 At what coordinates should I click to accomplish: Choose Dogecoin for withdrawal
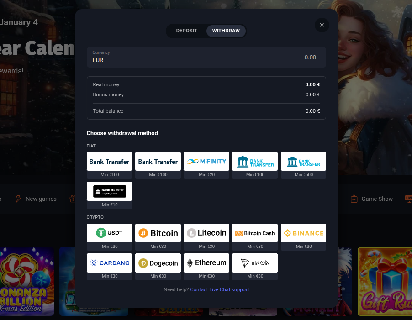pos(158,263)
